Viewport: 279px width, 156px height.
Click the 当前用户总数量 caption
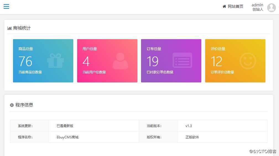click(94, 72)
